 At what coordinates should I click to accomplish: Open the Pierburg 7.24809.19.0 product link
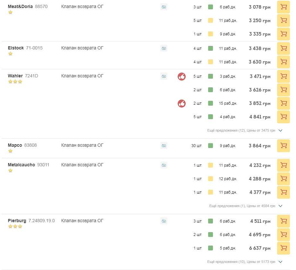pyautogui.click(x=31, y=221)
